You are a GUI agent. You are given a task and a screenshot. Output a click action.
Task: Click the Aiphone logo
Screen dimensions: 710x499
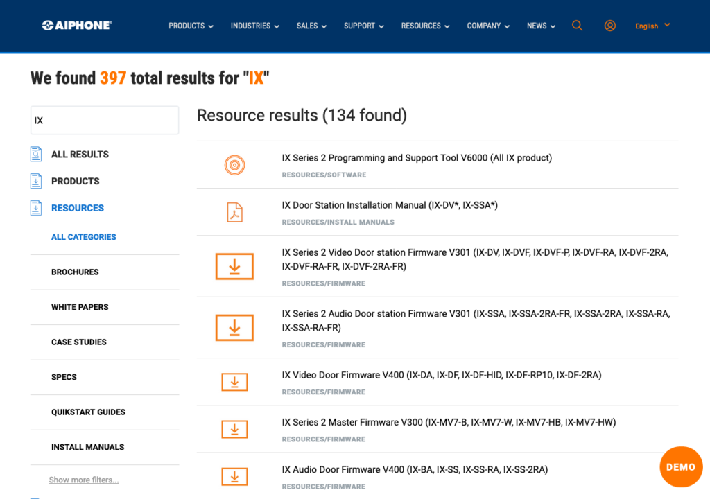pyautogui.click(x=76, y=25)
